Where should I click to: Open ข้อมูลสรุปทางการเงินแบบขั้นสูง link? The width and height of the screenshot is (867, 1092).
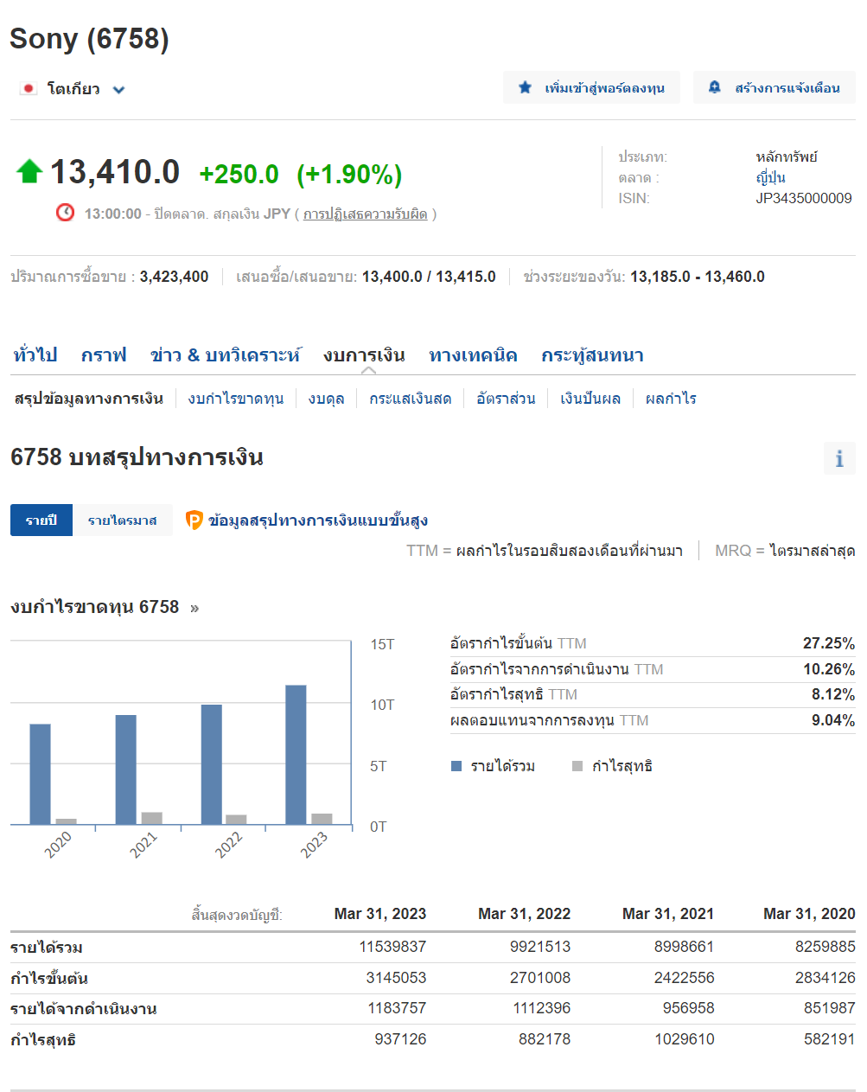tap(317, 520)
